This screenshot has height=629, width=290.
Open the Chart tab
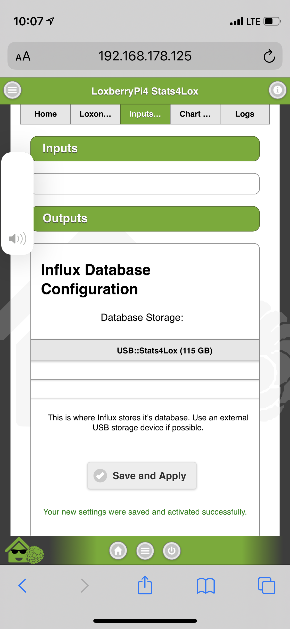click(x=195, y=114)
